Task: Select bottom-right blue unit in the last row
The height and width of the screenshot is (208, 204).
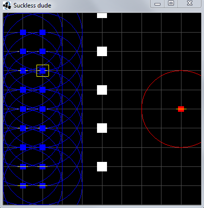Action: click(42, 185)
